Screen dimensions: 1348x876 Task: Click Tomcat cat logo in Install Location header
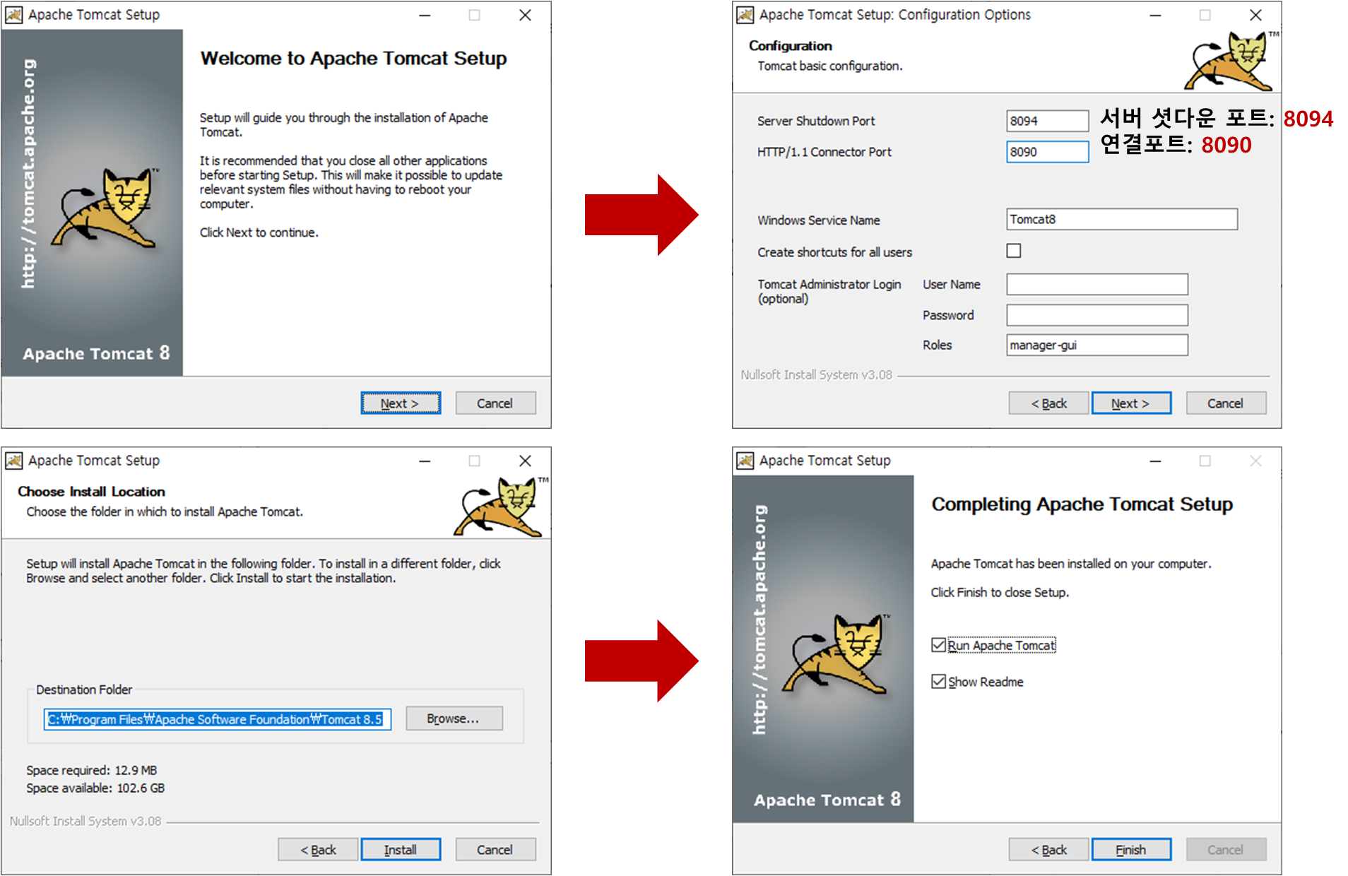(500, 507)
